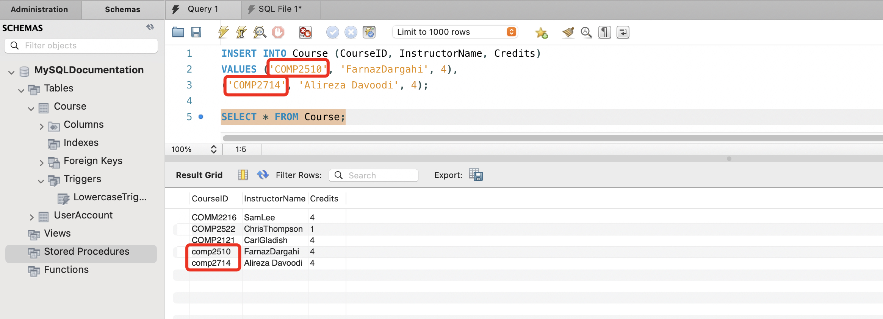Run statement under cursor icon
883x319 pixels.
point(241,32)
